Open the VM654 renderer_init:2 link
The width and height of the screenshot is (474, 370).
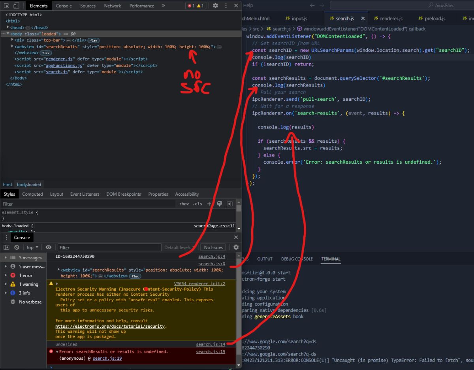coord(199,283)
